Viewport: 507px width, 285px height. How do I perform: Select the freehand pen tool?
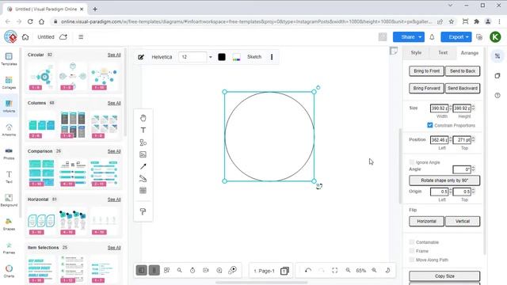pos(143,178)
